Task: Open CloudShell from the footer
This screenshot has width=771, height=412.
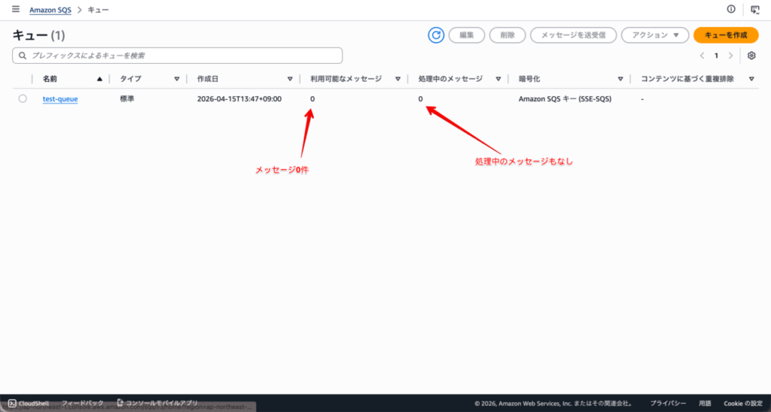Action: [29, 403]
